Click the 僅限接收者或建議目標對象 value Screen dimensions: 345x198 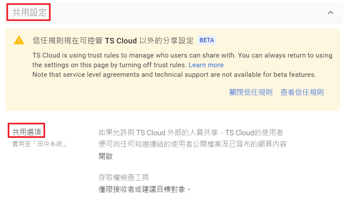145,189
